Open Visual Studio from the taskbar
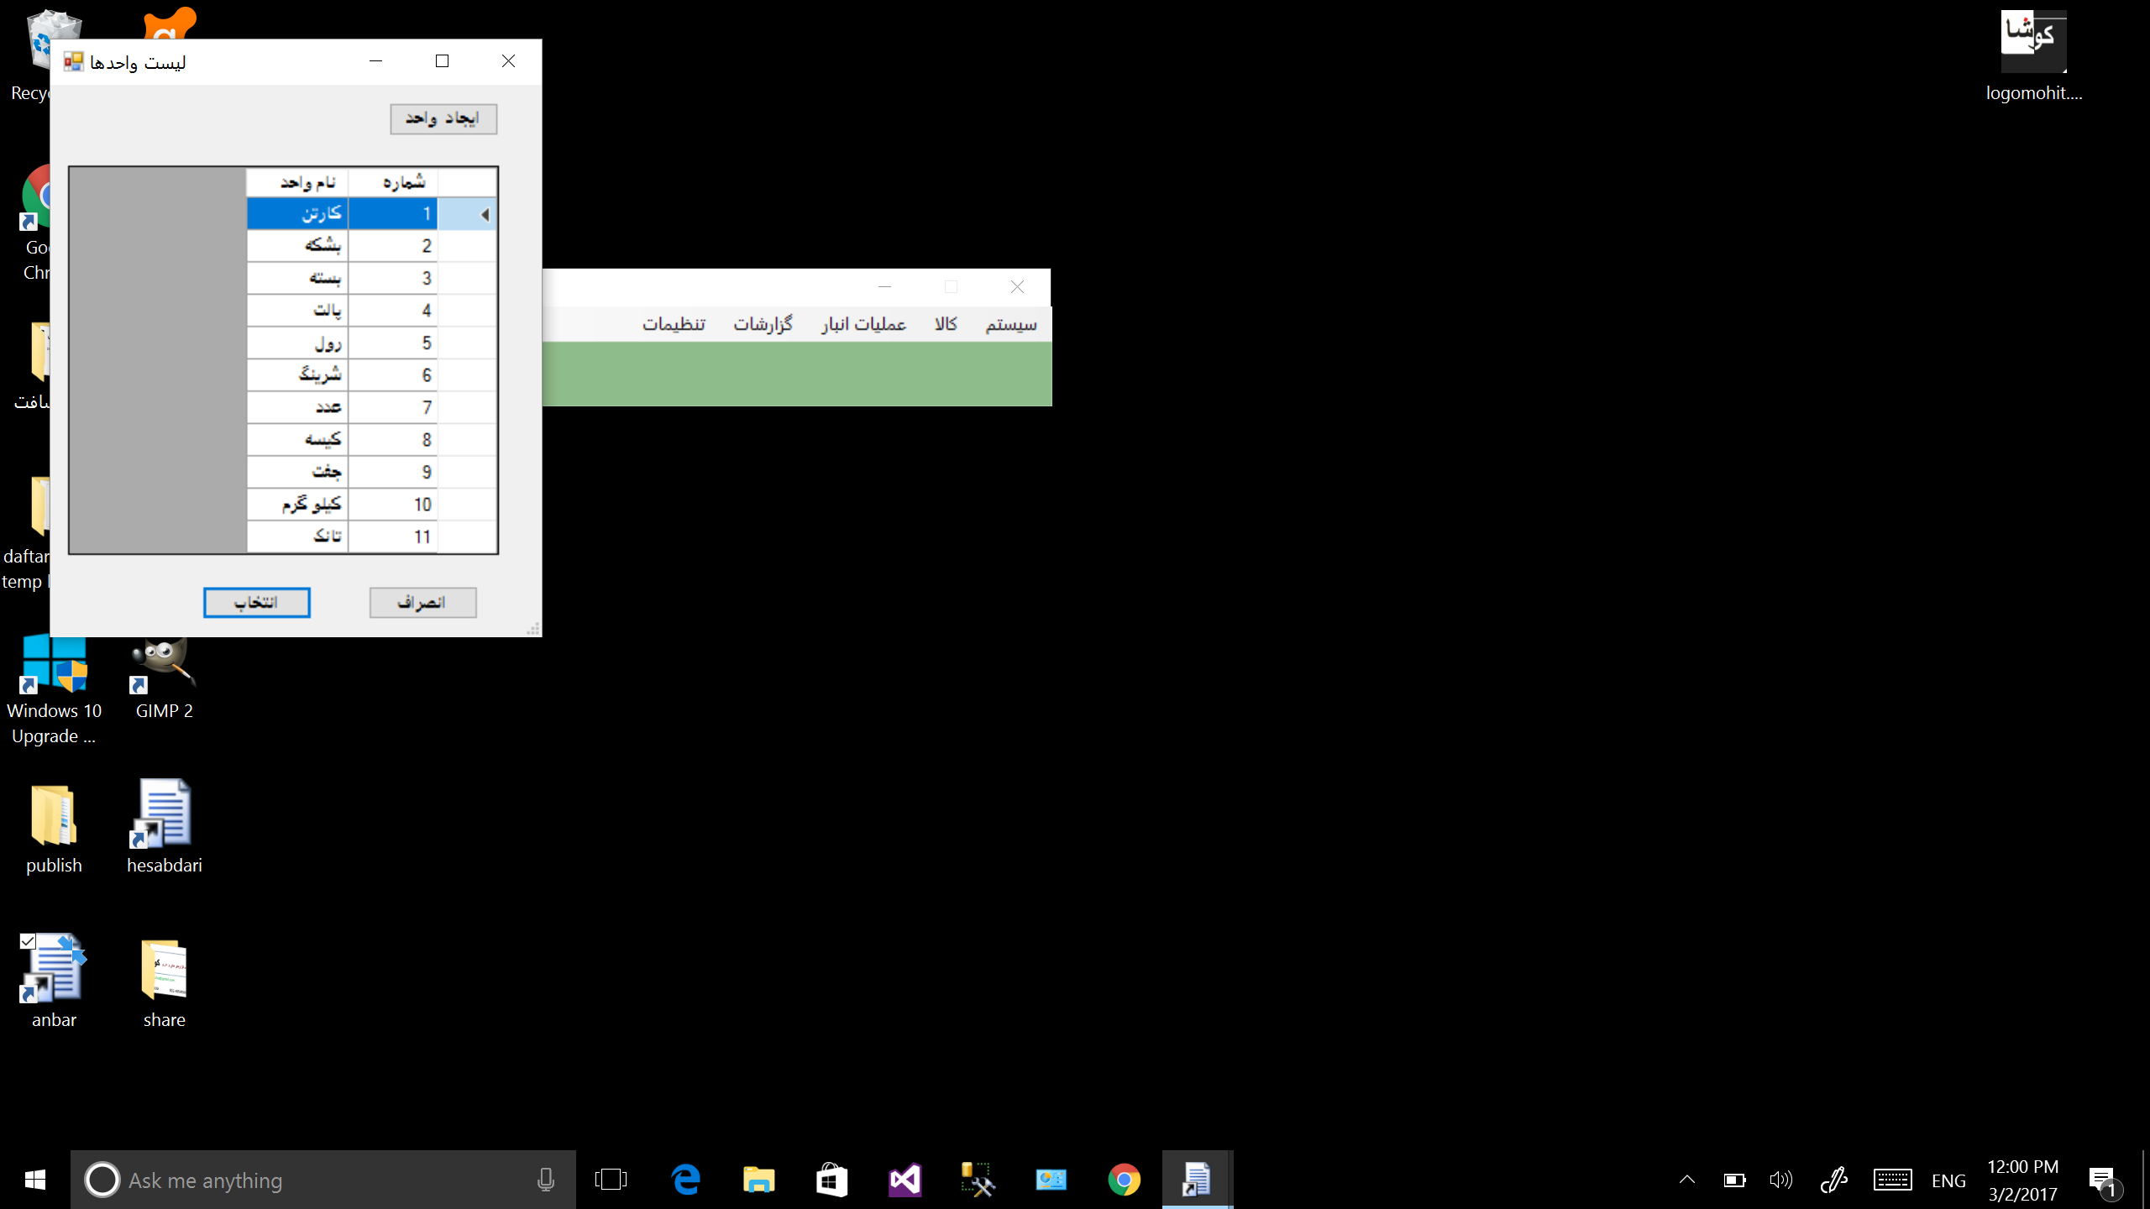This screenshot has width=2150, height=1209. [x=905, y=1180]
